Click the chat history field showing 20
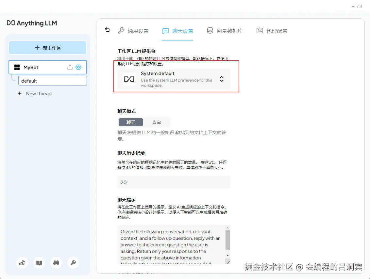This screenshot has height=279, width=370. [174, 182]
